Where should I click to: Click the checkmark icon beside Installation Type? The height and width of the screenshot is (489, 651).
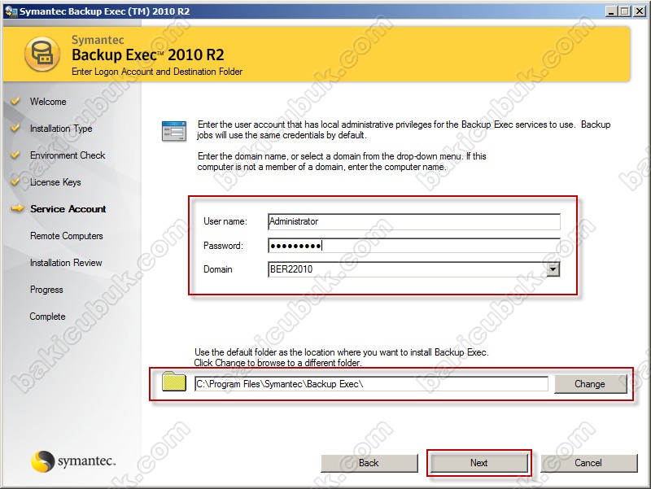point(15,128)
